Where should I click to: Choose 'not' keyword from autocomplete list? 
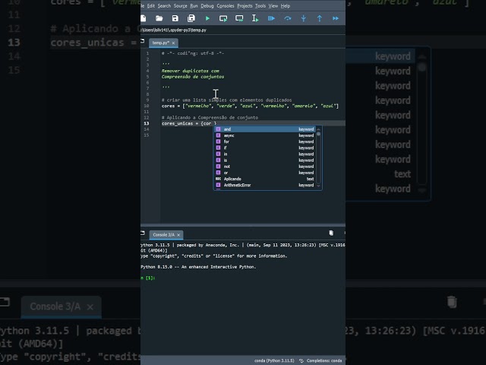click(265, 167)
